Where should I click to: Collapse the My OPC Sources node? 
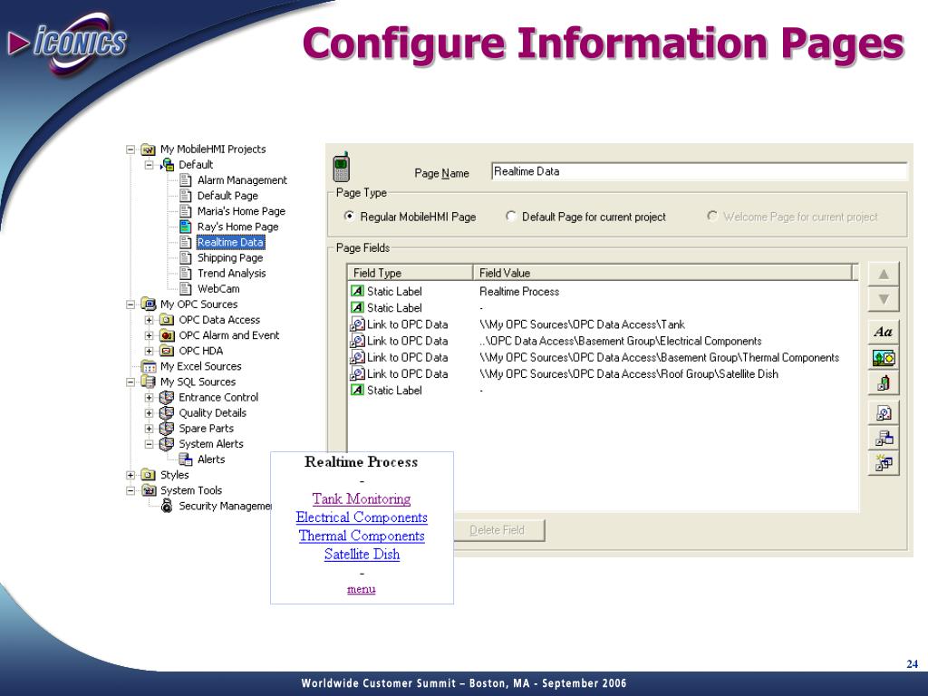pyautogui.click(x=130, y=304)
